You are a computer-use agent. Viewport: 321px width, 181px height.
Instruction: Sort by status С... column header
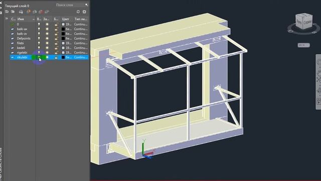point(13,19)
